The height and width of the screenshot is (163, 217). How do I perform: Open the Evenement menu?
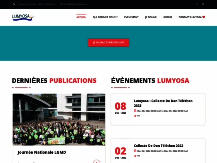pyautogui.click(x=131, y=17)
